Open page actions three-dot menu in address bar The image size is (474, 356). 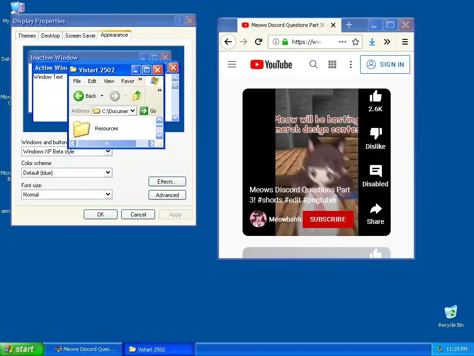pyautogui.click(x=342, y=42)
